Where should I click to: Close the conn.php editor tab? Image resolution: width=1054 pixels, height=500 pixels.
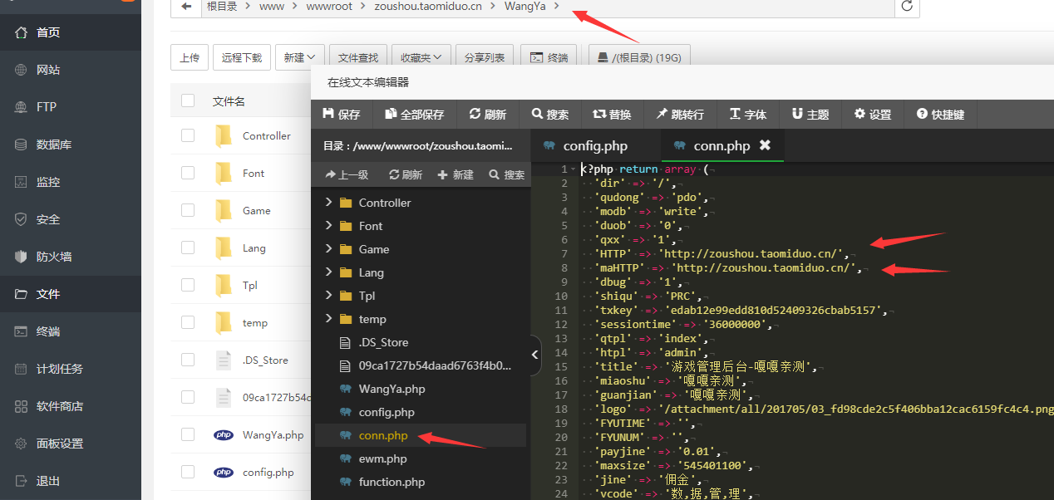click(765, 145)
